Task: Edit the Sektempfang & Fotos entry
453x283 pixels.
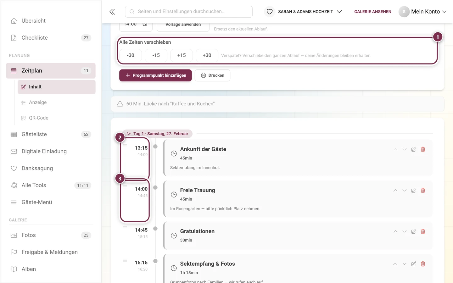Action: [414, 264]
